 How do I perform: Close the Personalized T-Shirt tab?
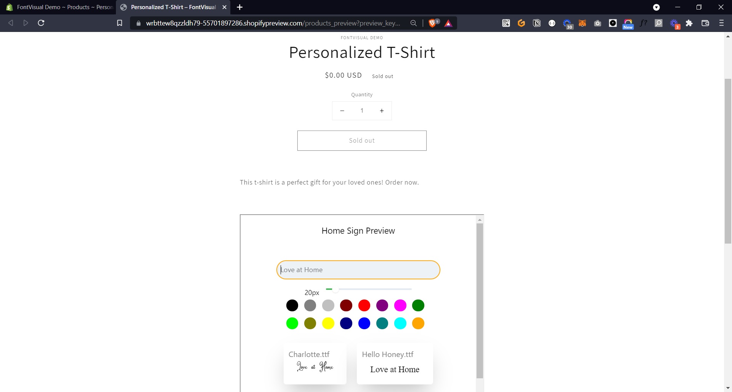(x=225, y=7)
